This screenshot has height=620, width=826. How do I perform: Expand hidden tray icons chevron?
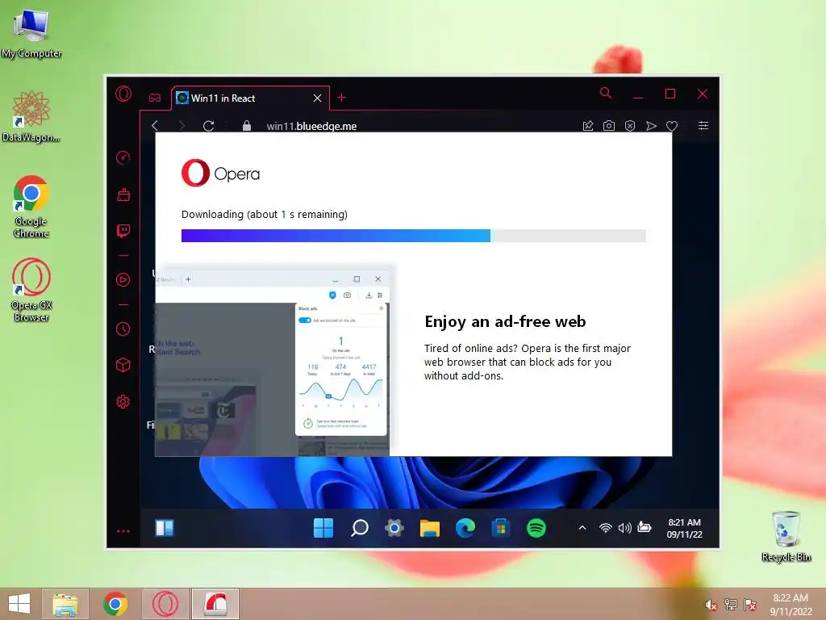click(582, 527)
